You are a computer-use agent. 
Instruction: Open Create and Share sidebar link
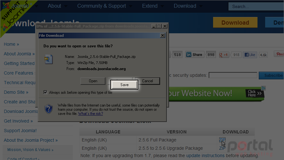[x=19, y=102]
